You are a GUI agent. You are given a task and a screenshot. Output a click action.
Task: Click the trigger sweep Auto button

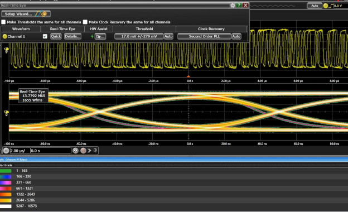click(x=315, y=6)
